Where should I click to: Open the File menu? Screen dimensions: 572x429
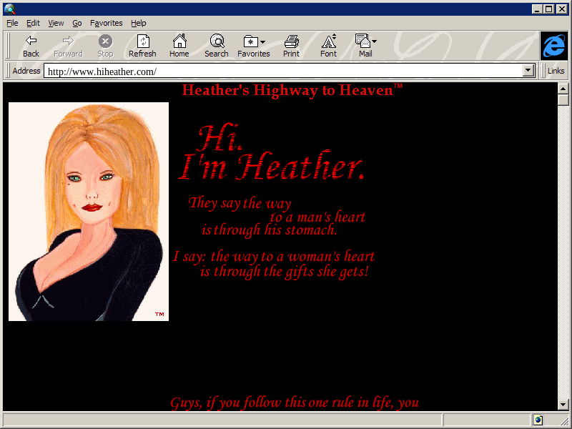pos(12,23)
